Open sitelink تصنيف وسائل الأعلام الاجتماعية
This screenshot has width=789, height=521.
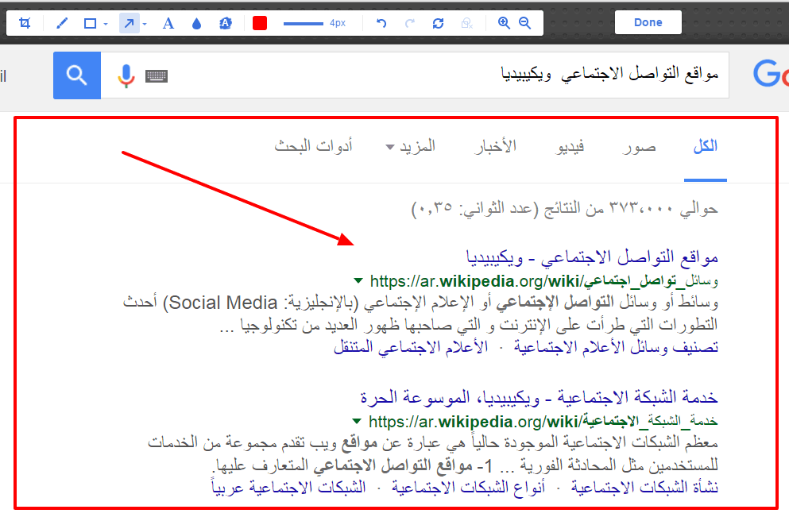616,347
